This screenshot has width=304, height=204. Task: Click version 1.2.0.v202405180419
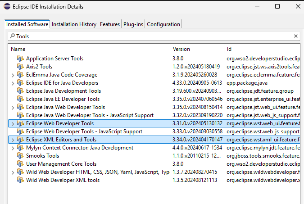tap(196, 67)
